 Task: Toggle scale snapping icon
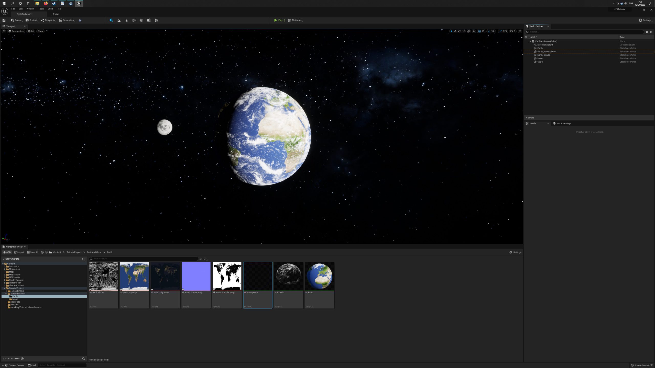[x=500, y=31]
